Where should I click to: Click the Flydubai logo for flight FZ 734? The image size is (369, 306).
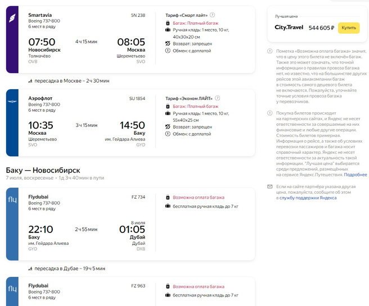12,199
